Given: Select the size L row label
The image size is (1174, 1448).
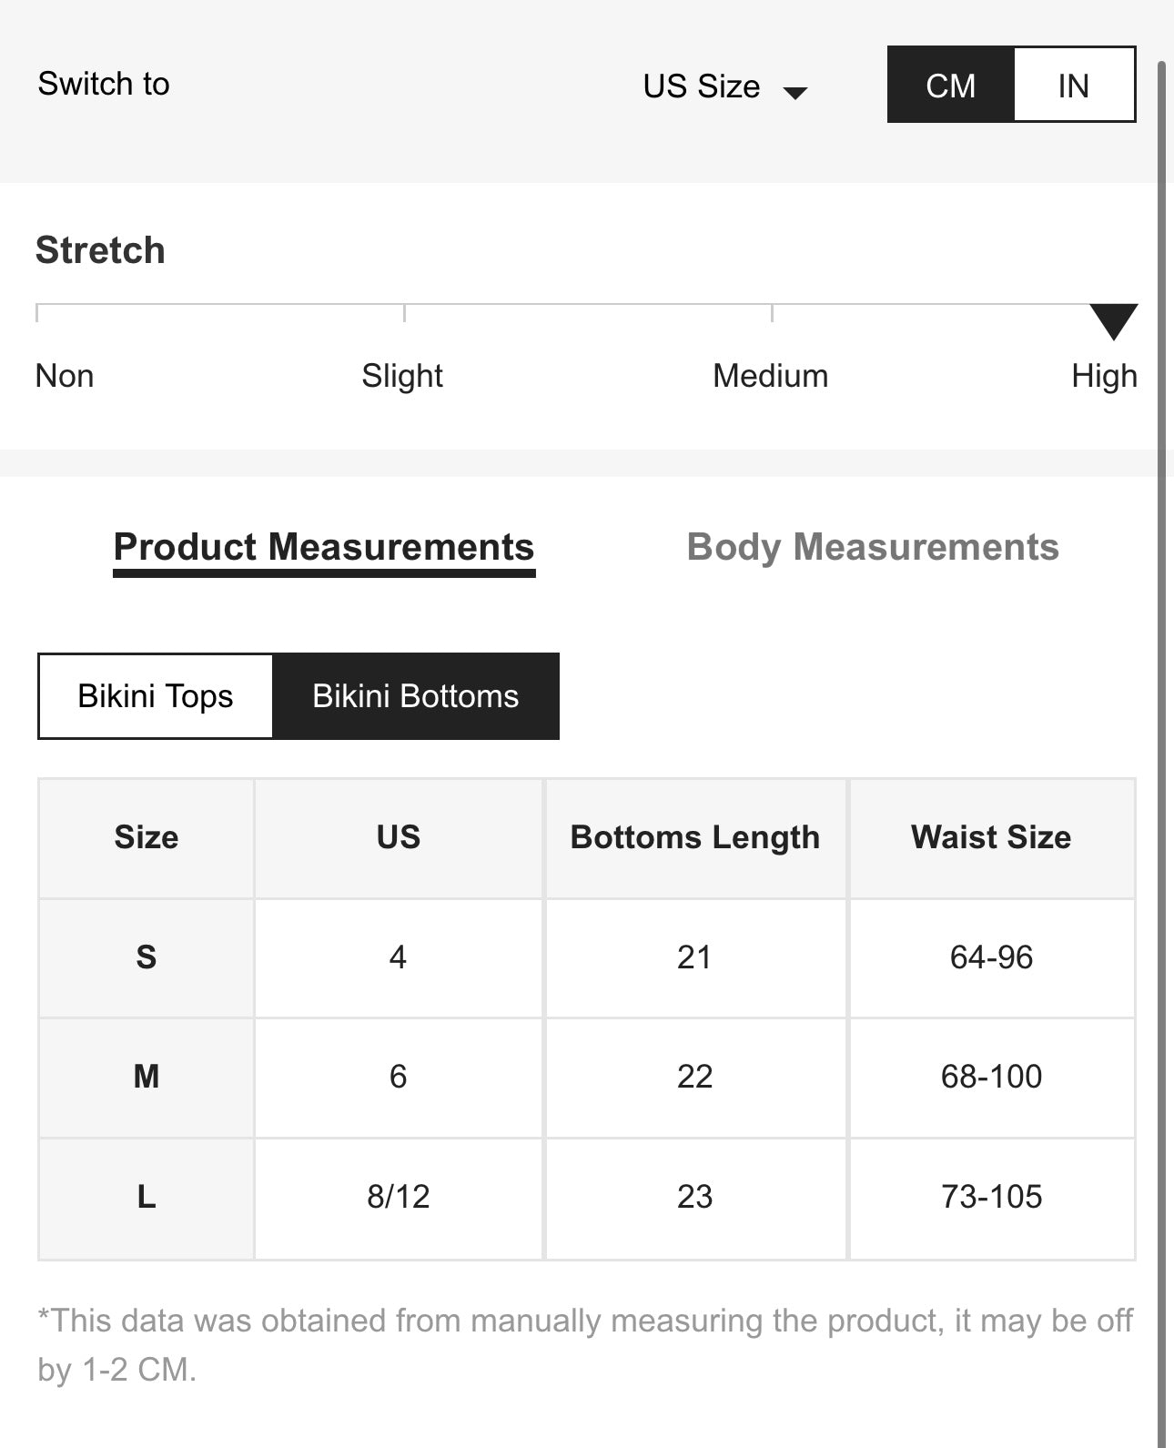Looking at the screenshot, I should 147,1197.
